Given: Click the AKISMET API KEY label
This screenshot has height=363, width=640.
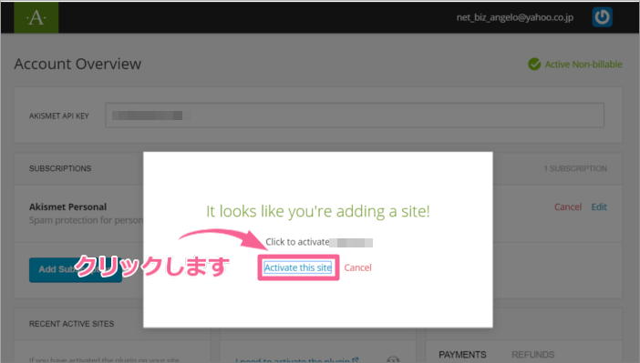Looking at the screenshot, I should (58, 116).
